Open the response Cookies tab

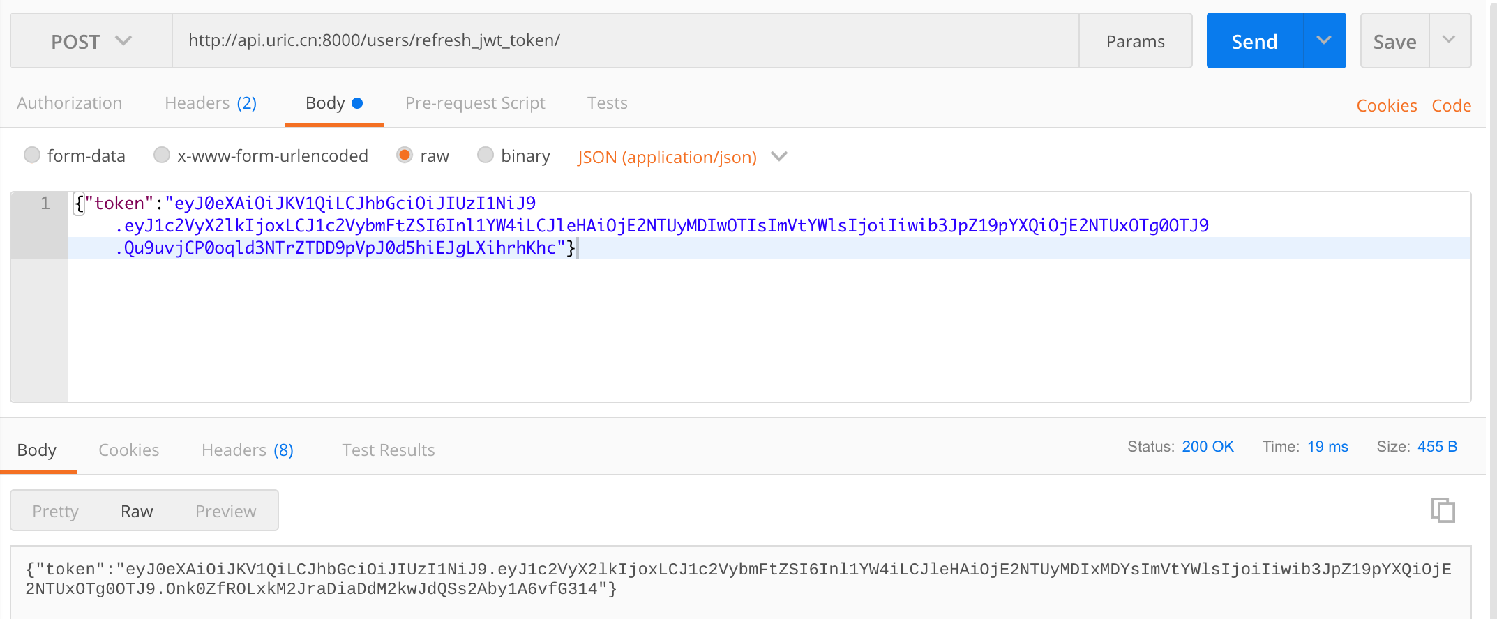click(129, 450)
